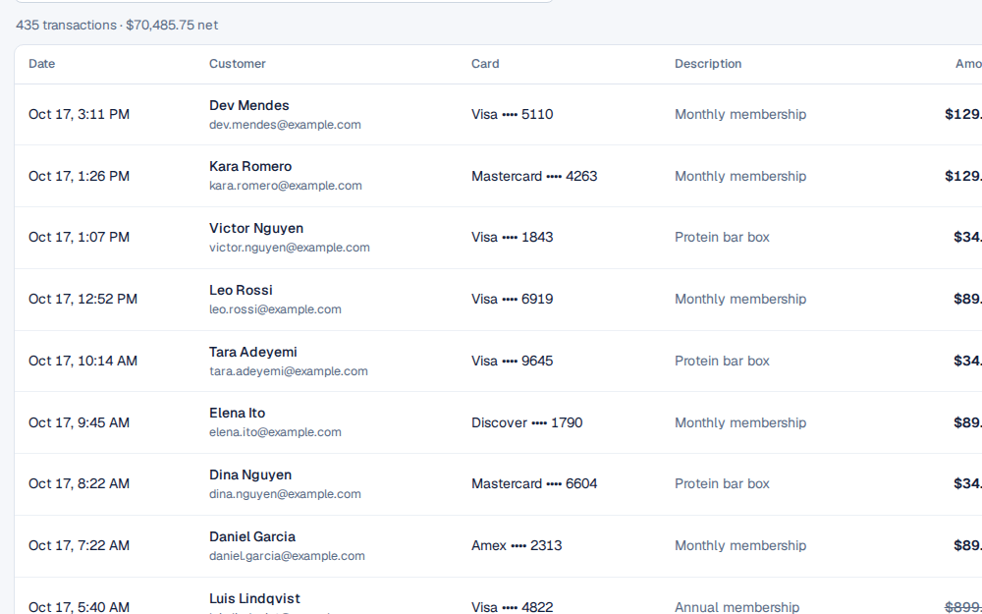Click Tara Adeyemi's Protein bar box description
Screen dimensions: 982x614
pos(722,361)
